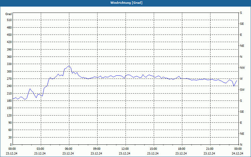
Task: Click the "390" degree axis label
Action: coord(9,50)
